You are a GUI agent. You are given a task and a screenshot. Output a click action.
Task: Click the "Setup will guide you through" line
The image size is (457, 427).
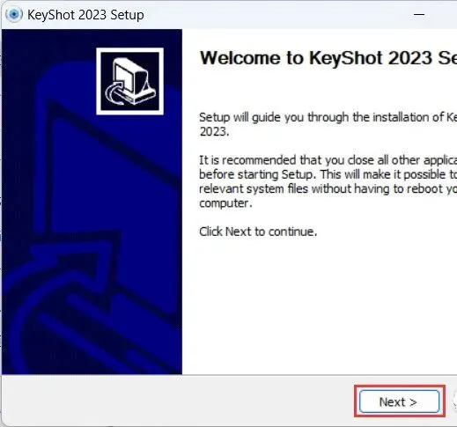[328, 117]
